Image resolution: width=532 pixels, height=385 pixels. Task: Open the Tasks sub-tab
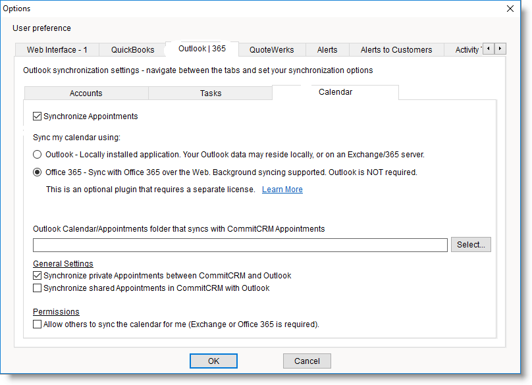(211, 93)
